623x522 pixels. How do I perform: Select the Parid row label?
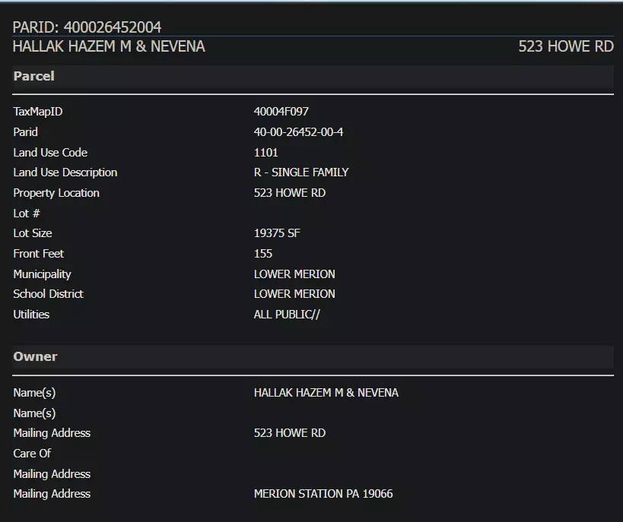25,131
